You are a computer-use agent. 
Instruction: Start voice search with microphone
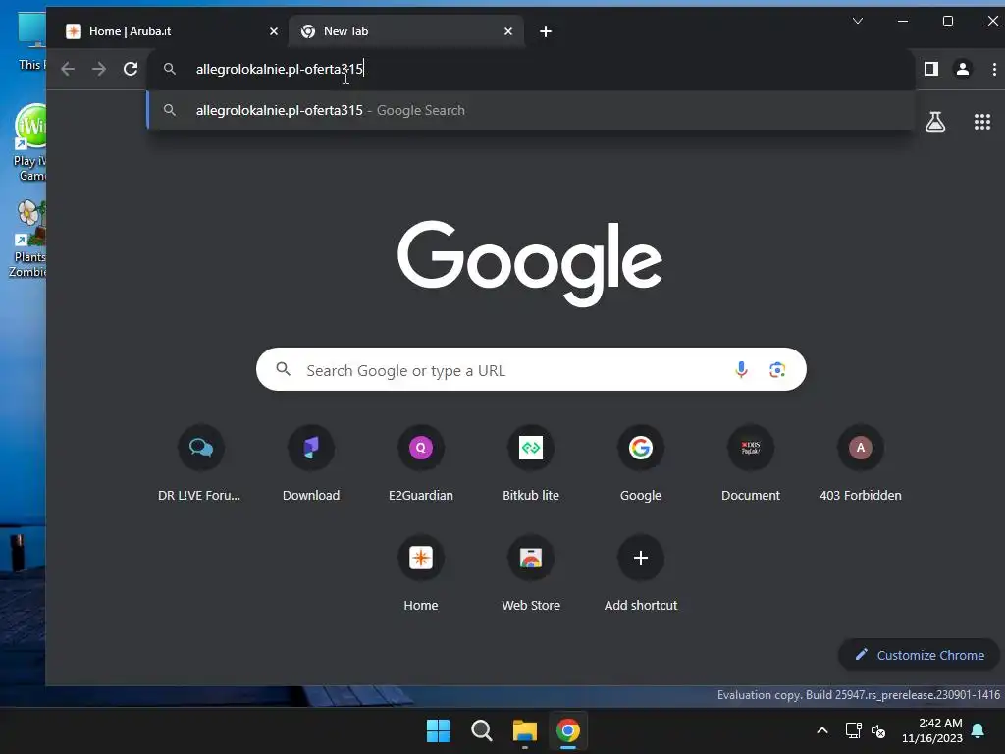pyautogui.click(x=741, y=369)
